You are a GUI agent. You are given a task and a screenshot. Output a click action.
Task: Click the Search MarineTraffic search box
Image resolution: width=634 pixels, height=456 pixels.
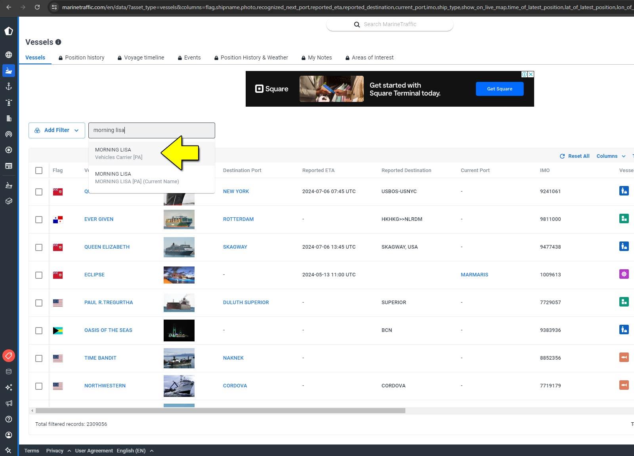390,24
